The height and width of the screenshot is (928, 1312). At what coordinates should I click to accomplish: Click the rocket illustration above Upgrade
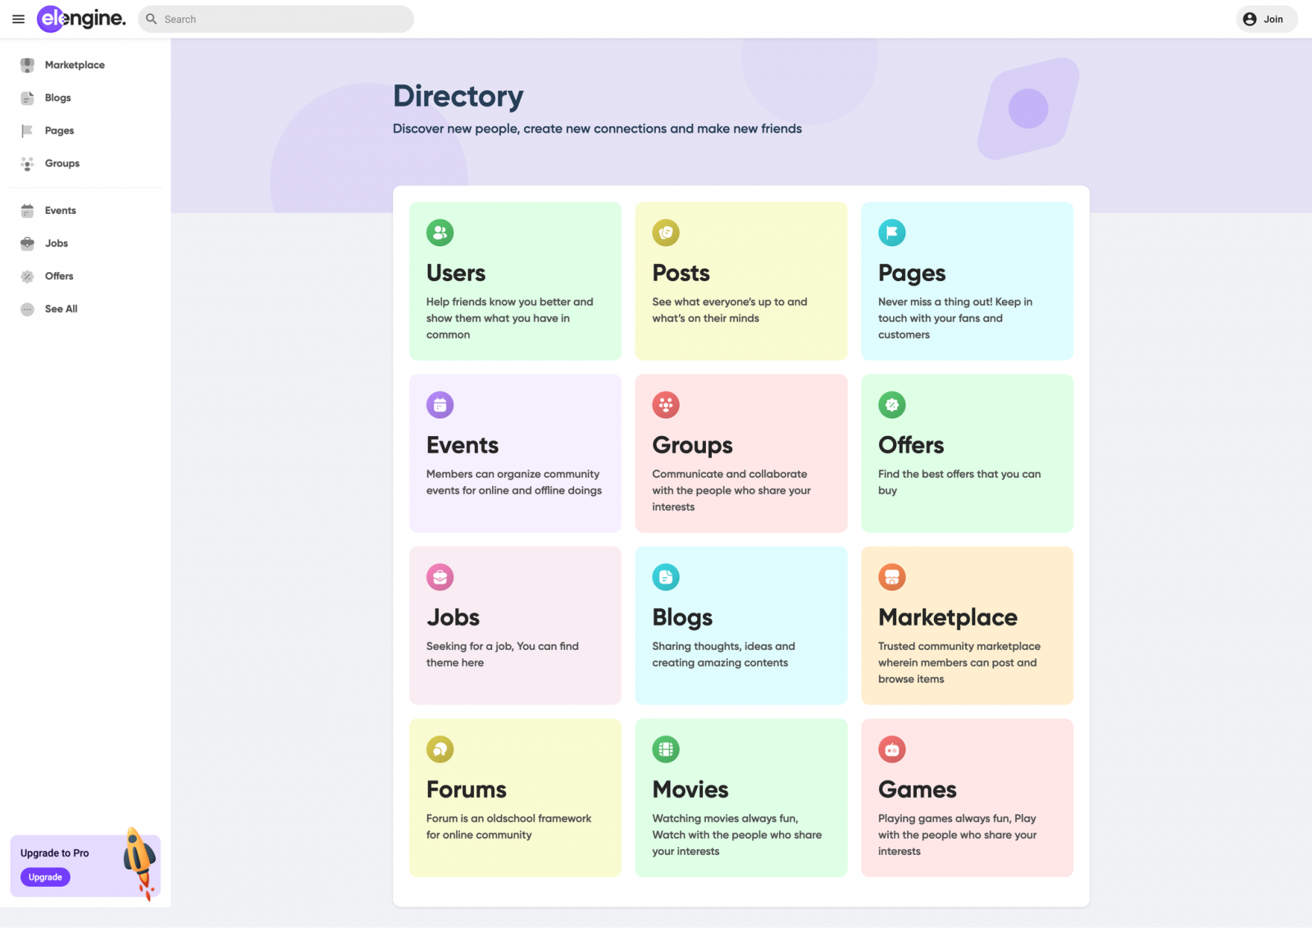pos(137,853)
